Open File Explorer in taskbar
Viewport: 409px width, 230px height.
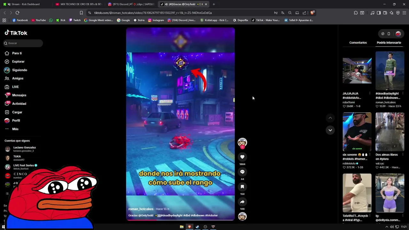(x=181, y=227)
